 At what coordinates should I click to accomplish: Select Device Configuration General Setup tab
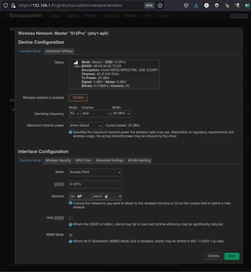(30, 51)
